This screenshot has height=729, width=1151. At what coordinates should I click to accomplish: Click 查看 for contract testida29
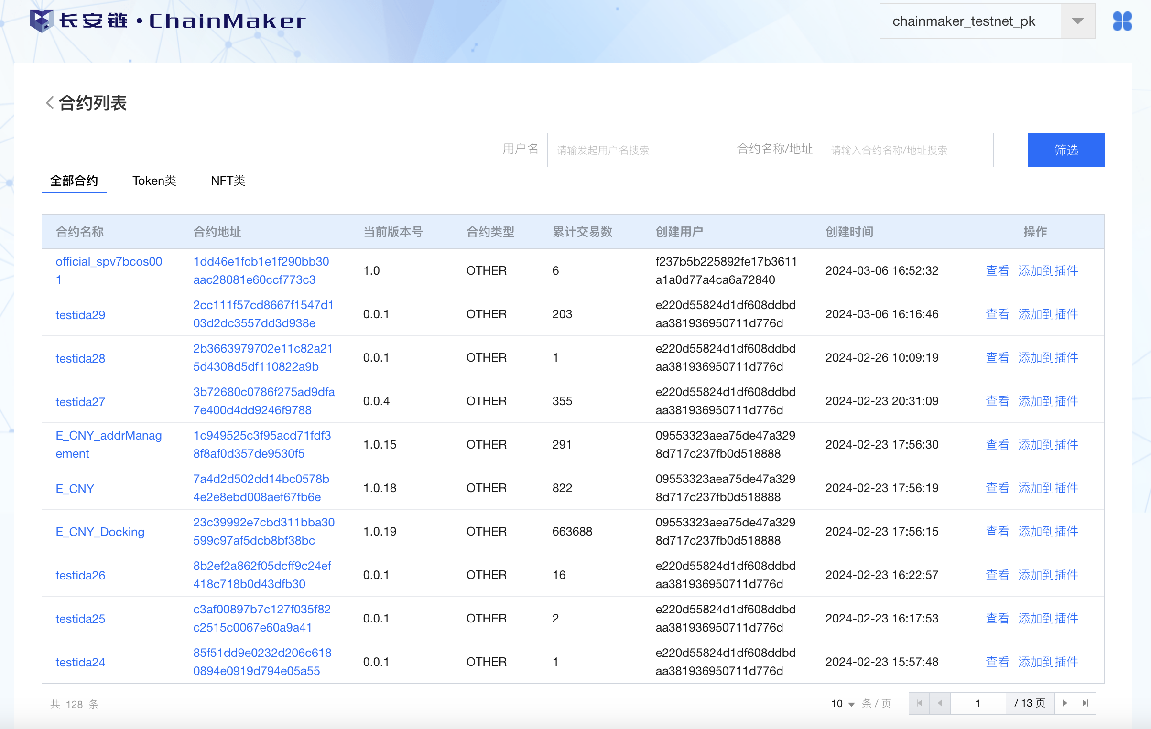point(997,314)
